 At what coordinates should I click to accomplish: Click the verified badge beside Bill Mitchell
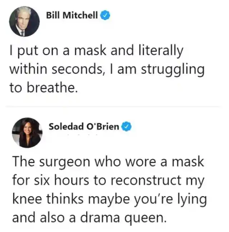[105, 15]
